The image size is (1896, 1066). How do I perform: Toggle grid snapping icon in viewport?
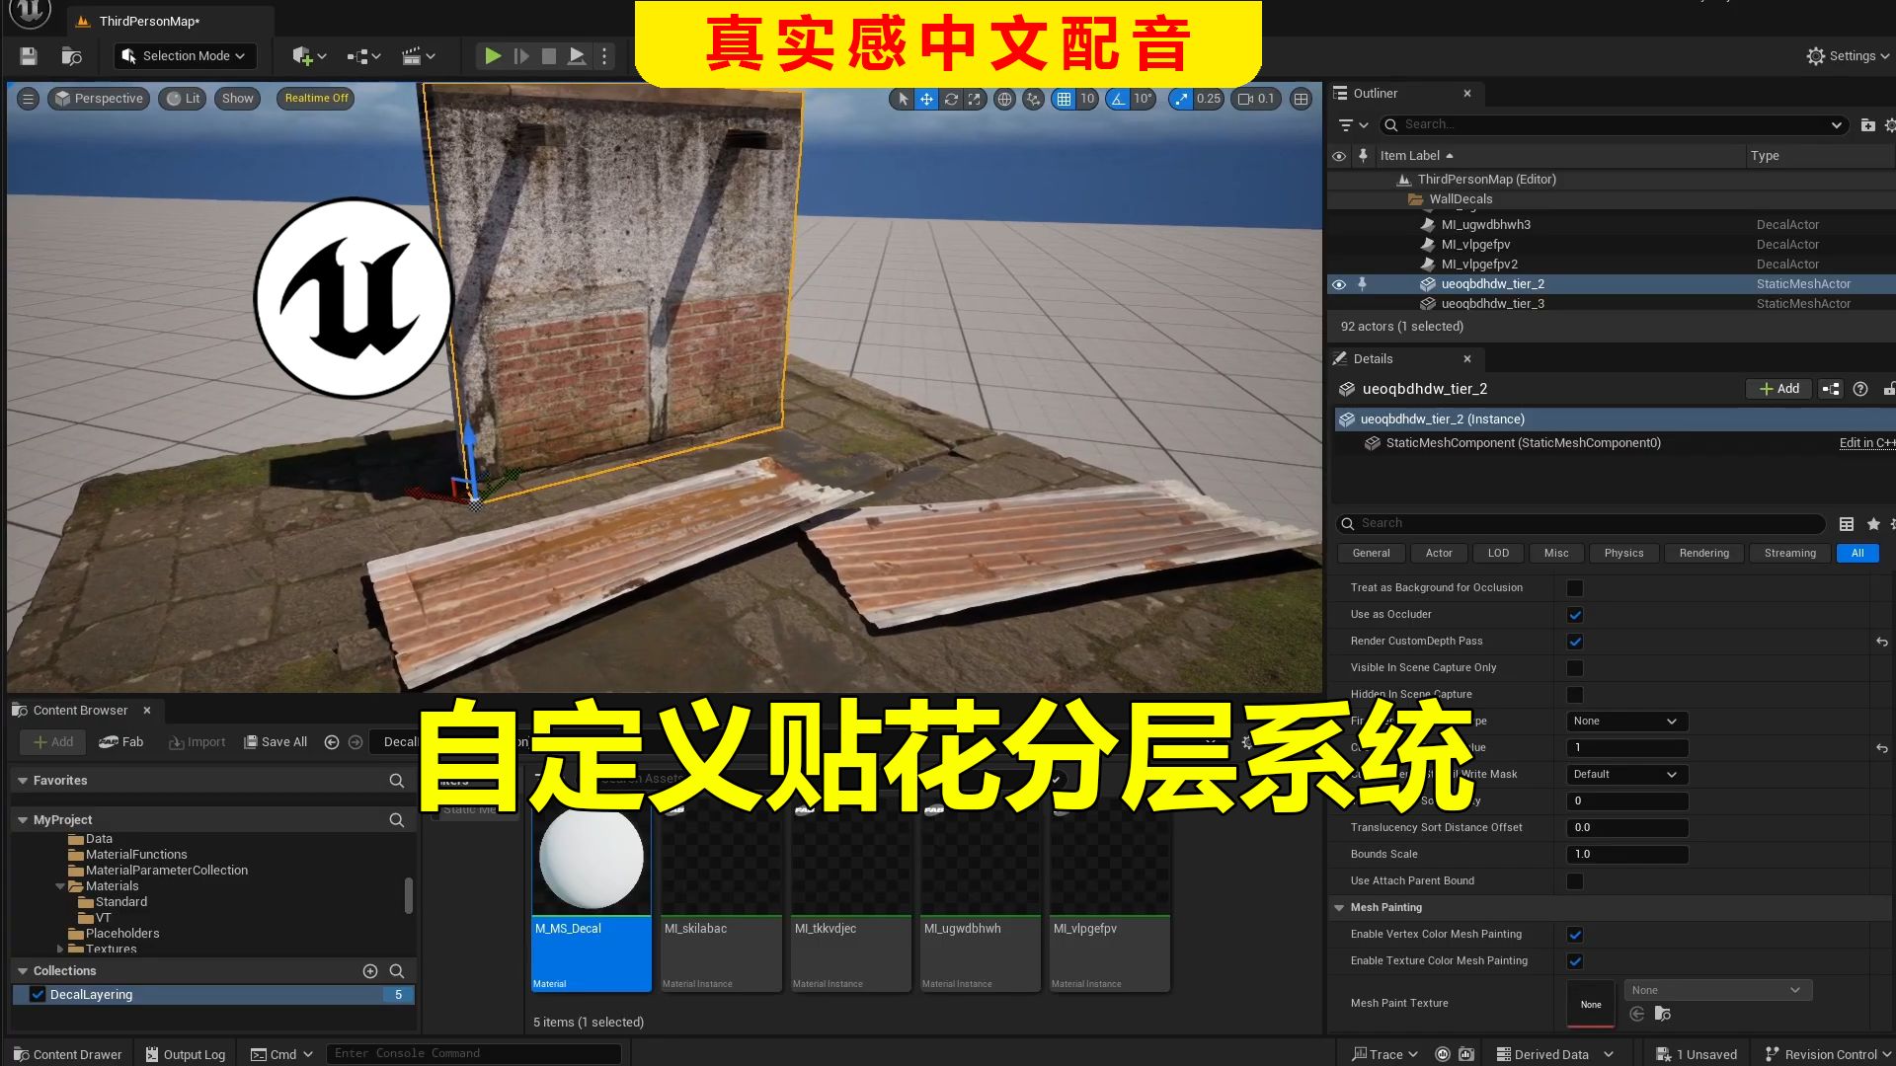pyautogui.click(x=1064, y=99)
